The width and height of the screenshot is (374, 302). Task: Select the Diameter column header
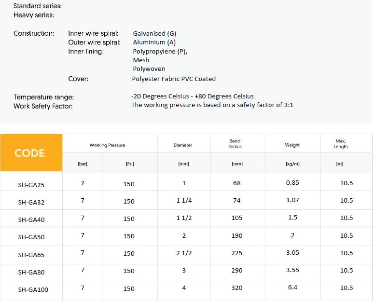183,145
